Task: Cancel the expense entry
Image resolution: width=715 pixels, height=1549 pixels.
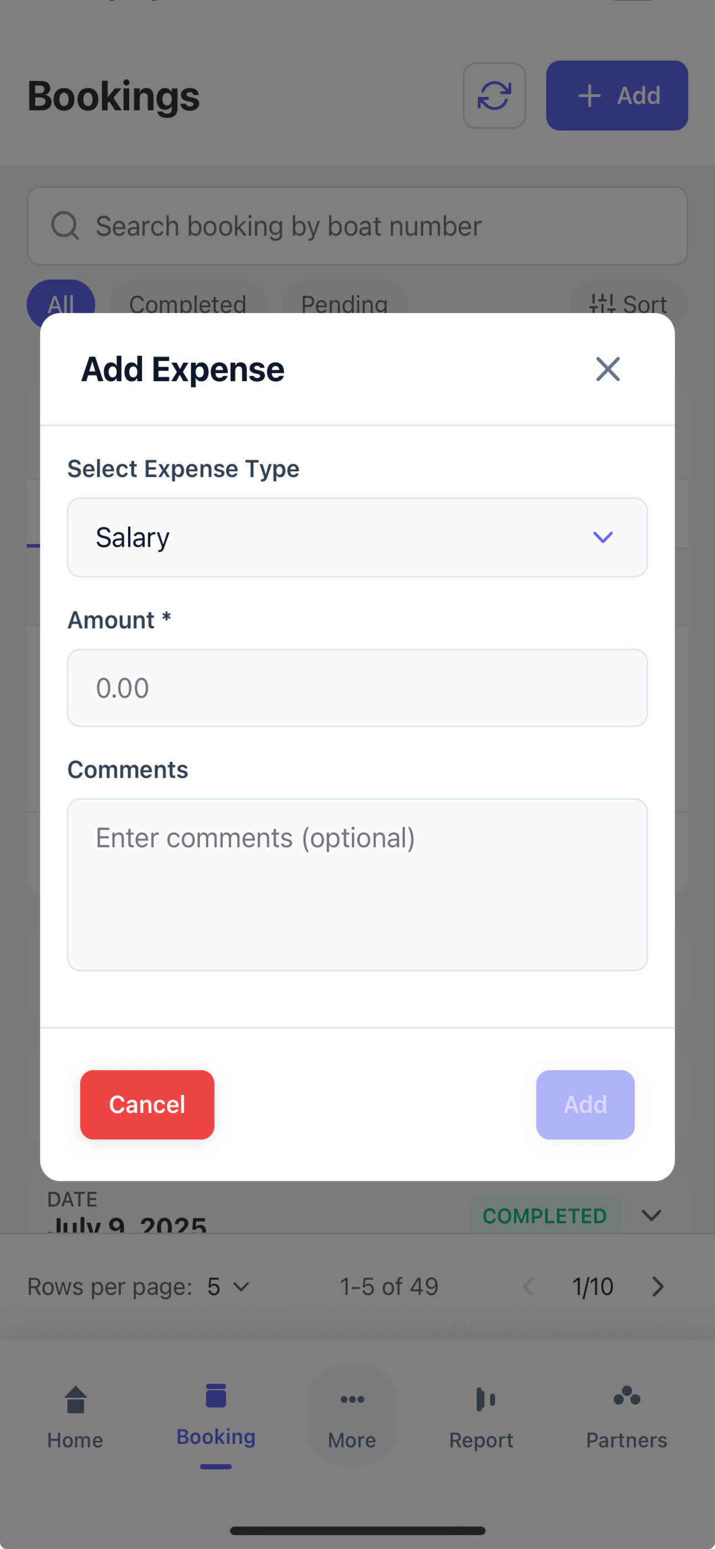Action: (x=147, y=1104)
